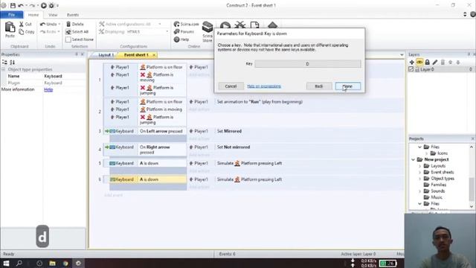Toggle Layer 0 visibility checkbox

coord(411,69)
